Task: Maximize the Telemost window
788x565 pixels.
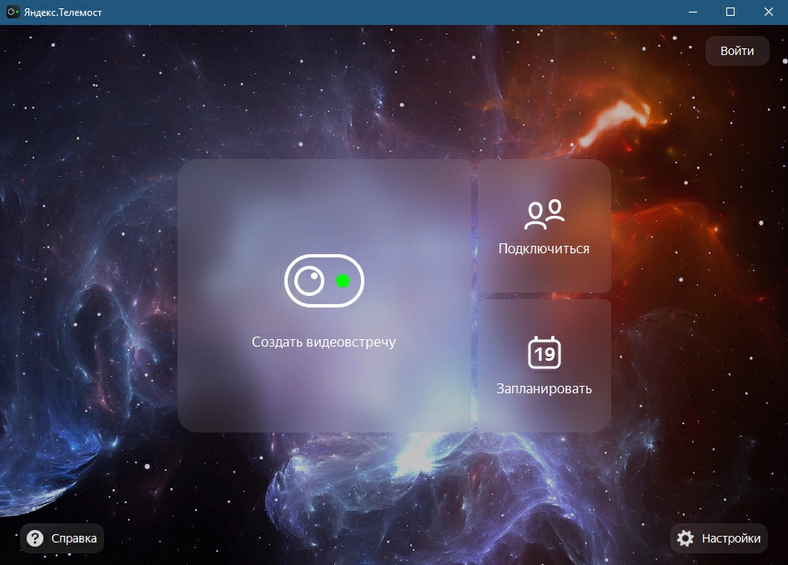Action: click(x=730, y=12)
